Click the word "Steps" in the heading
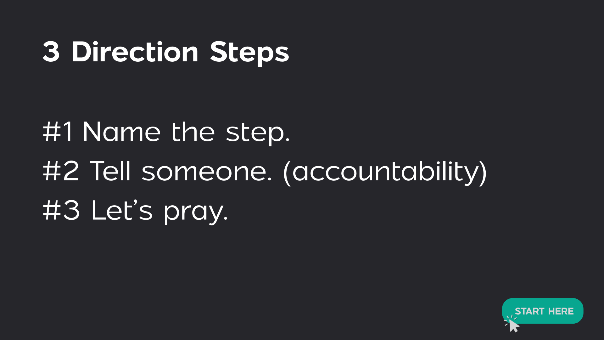This screenshot has height=340, width=604. coord(249,53)
